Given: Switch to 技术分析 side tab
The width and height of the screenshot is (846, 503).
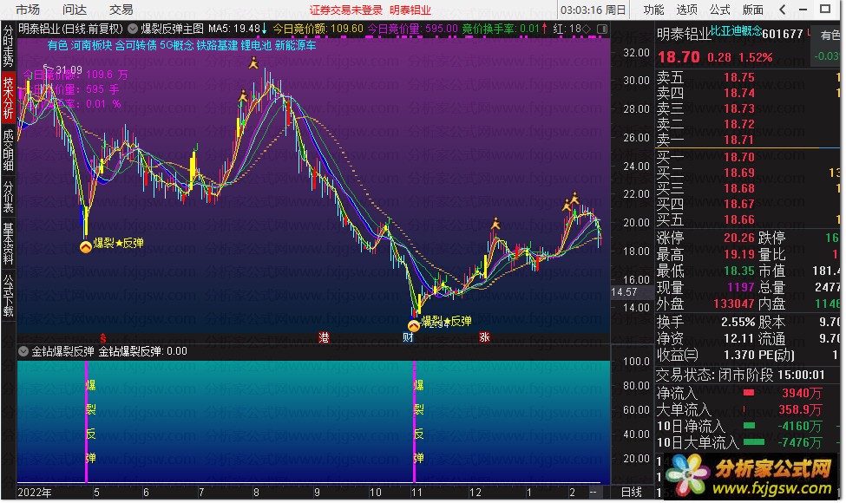Looking at the screenshot, I should click(8, 98).
